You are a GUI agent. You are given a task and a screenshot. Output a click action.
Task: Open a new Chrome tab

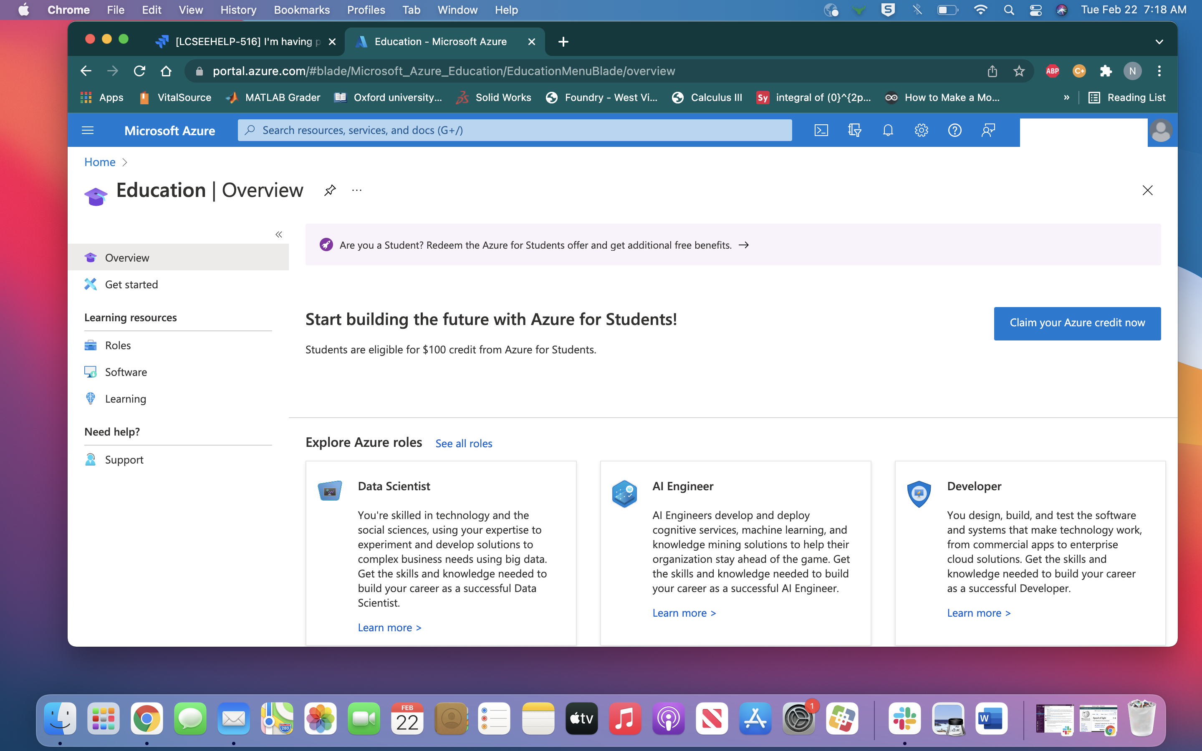point(563,42)
